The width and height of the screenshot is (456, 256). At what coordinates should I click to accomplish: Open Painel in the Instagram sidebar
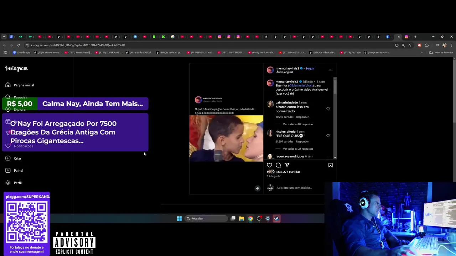[x=14, y=171]
